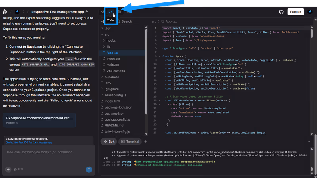Click the blue lightning workspace avatar in breadcrumb

[x=17, y=12]
